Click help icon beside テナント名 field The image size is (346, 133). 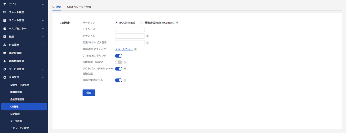pyautogui.click(x=148, y=36)
